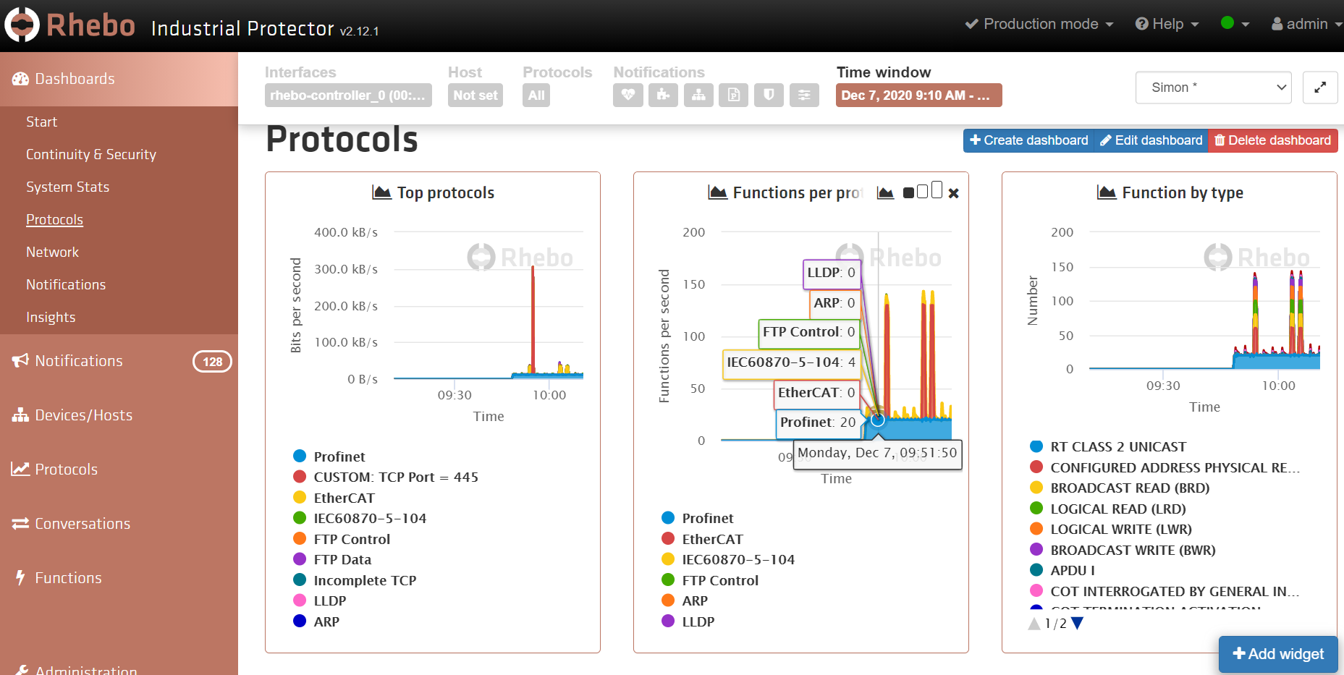Click the sliders notification filter icon
Screen dimensions: 1344x675
(804, 95)
